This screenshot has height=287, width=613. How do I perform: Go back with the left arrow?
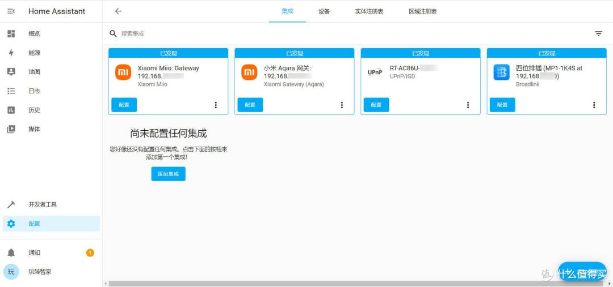pos(119,11)
